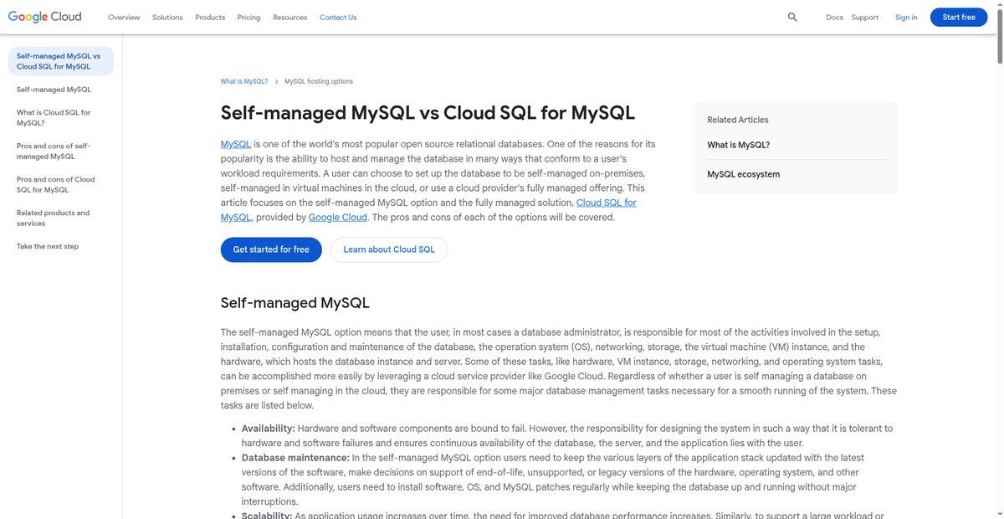Follow the MySQL link in intro paragraph

[x=236, y=145]
